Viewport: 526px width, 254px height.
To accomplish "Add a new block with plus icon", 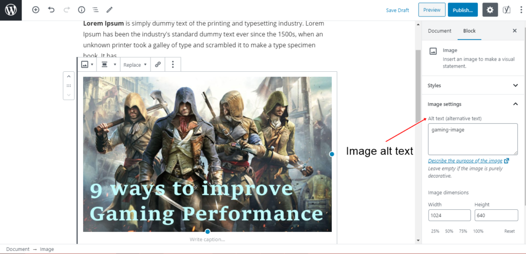I will pos(35,10).
